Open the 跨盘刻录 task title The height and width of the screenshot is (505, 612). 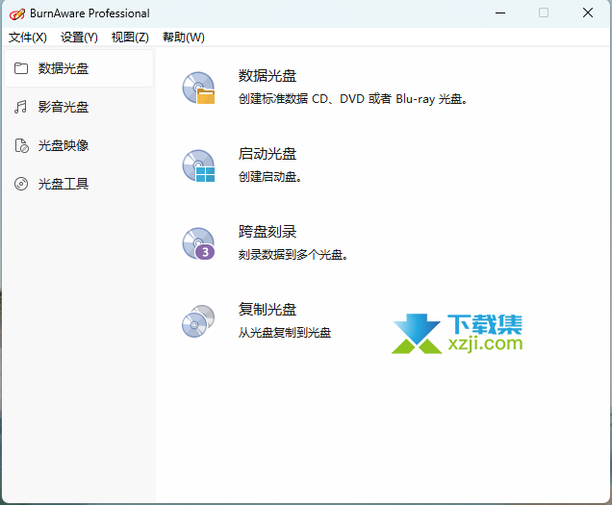point(268,232)
